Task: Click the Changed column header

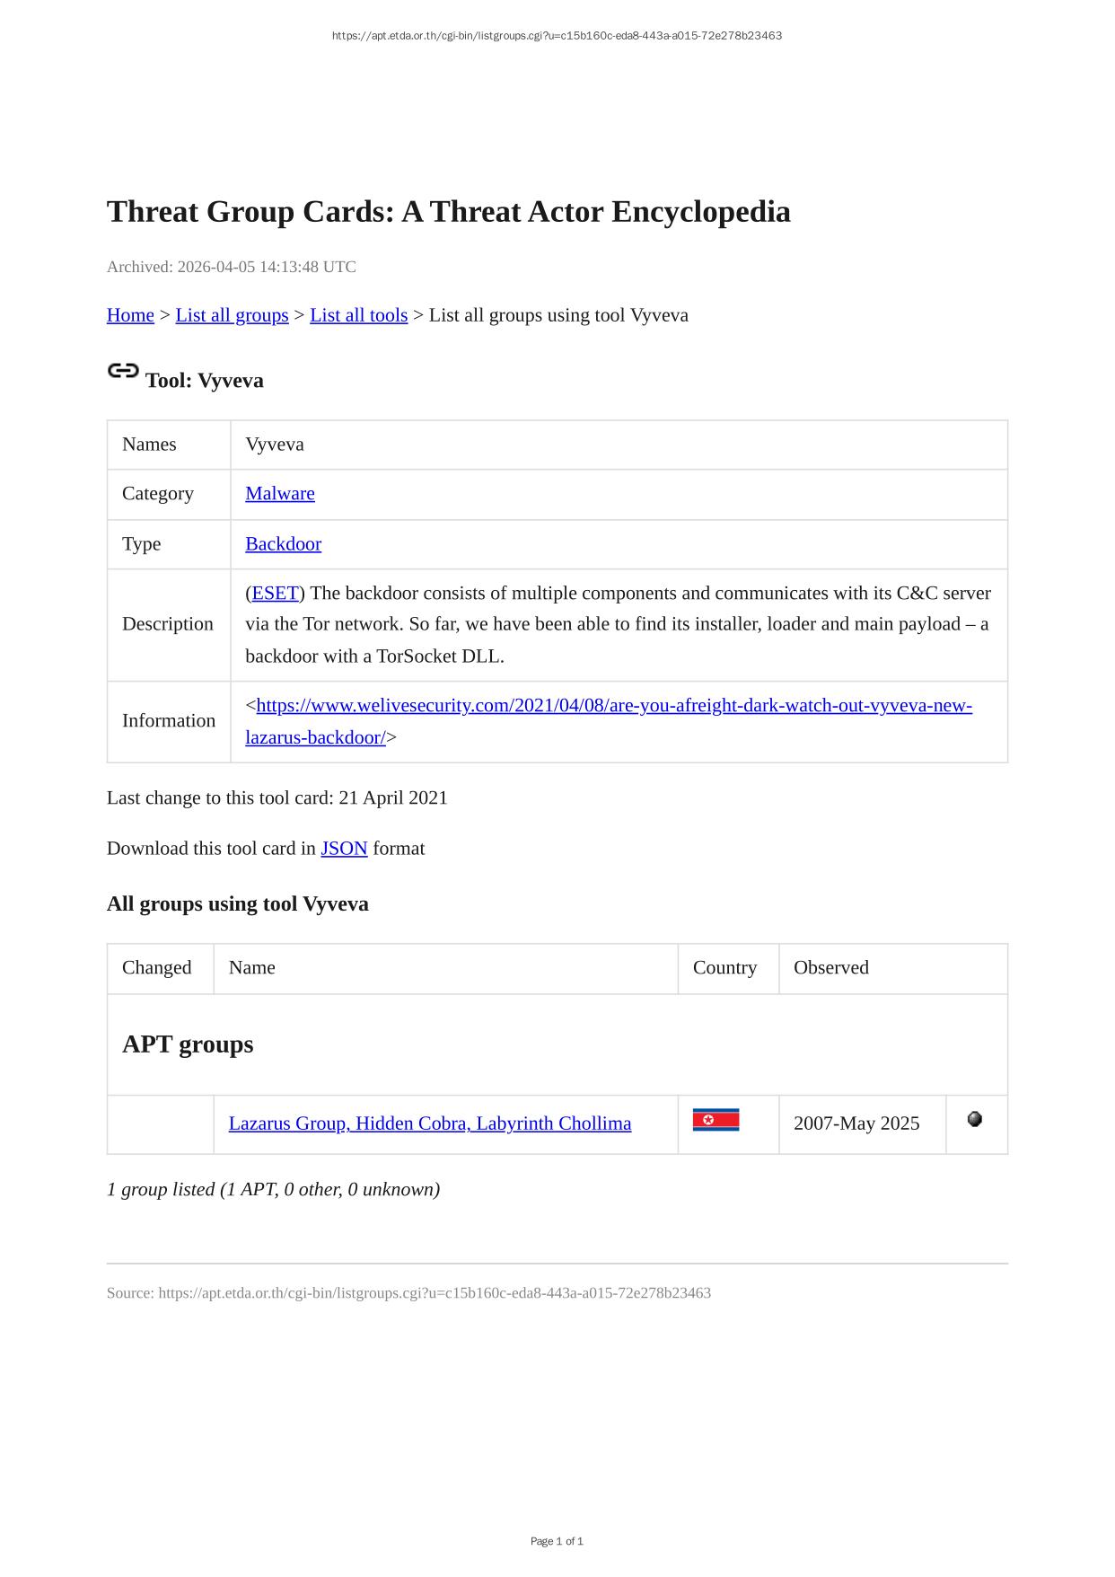Action: point(157,968)
